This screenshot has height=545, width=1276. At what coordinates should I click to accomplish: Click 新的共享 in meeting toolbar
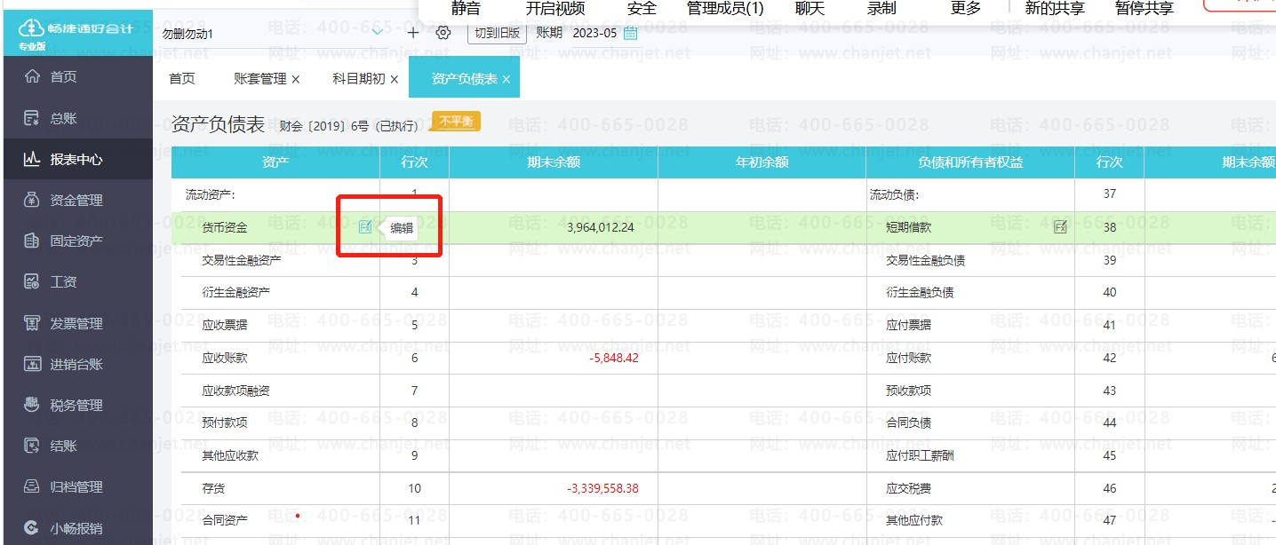pos(1055,9)
